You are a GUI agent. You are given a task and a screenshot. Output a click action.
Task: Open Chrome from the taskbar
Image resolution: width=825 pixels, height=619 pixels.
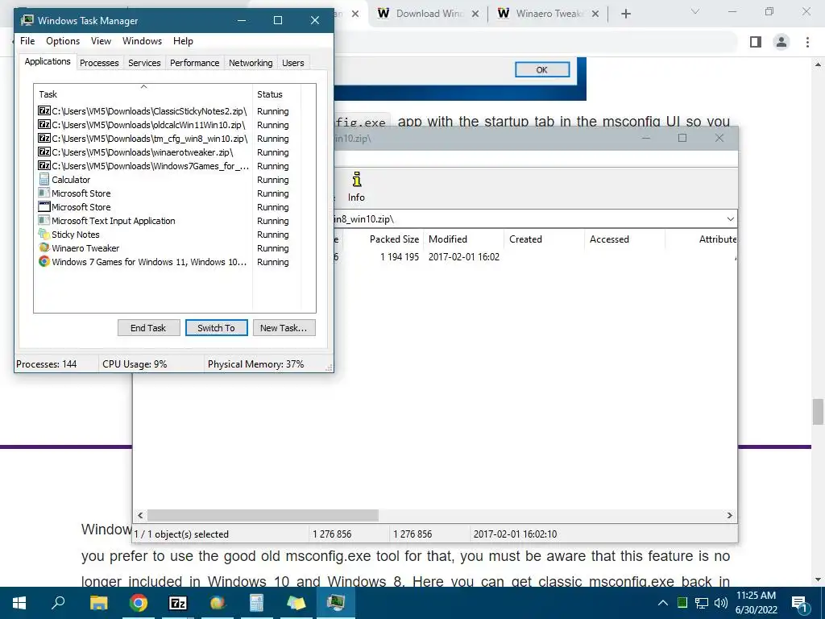139,603
